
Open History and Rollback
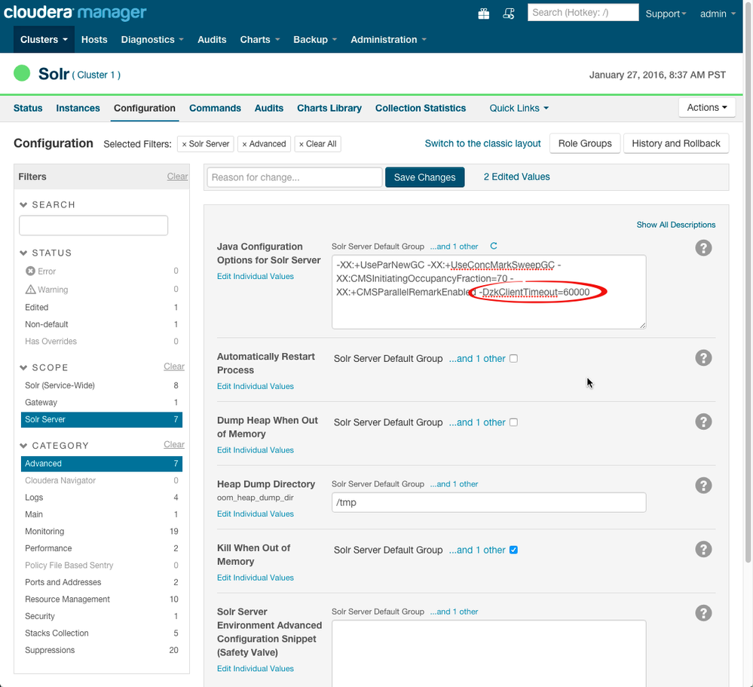coord(675,143)
